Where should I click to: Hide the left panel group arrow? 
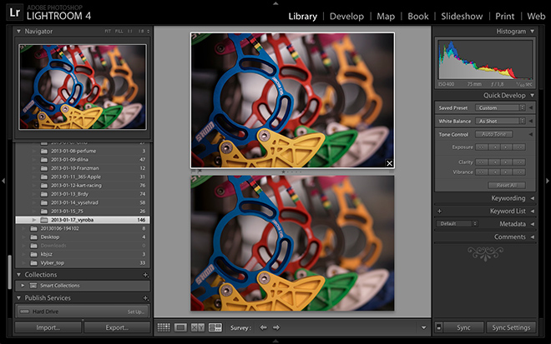[3, 181]
